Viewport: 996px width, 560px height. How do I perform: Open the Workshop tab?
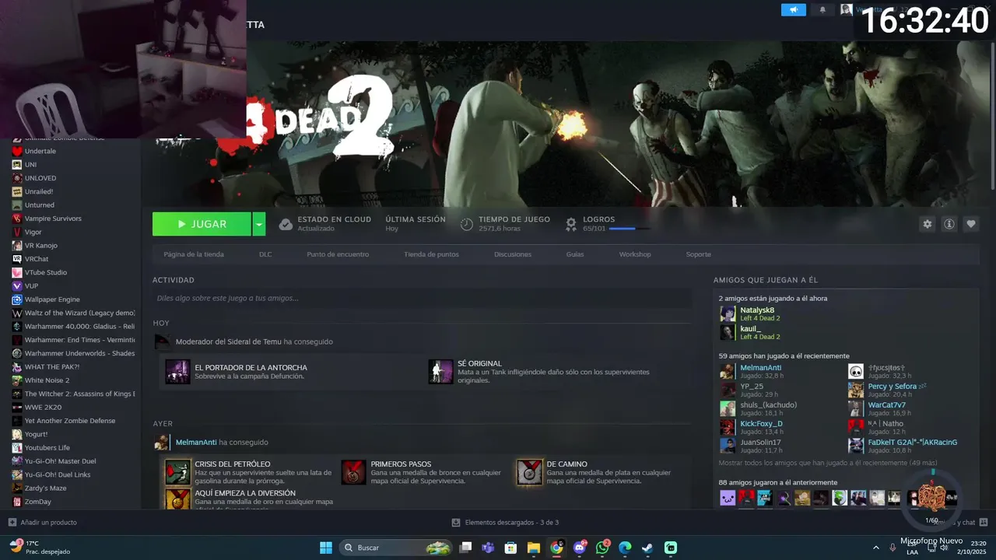(x=635, y=254)
